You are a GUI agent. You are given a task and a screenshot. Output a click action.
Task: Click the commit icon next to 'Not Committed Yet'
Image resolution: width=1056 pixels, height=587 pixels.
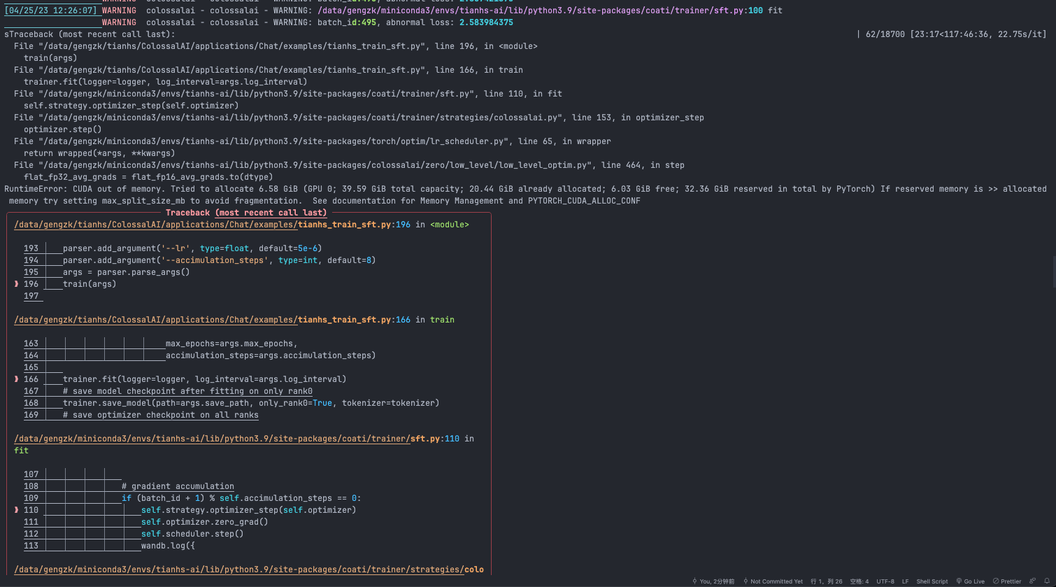coord(745,581)
